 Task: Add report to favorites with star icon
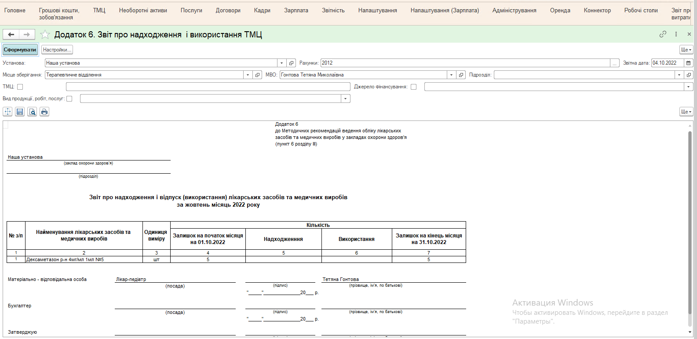point(45,34)
